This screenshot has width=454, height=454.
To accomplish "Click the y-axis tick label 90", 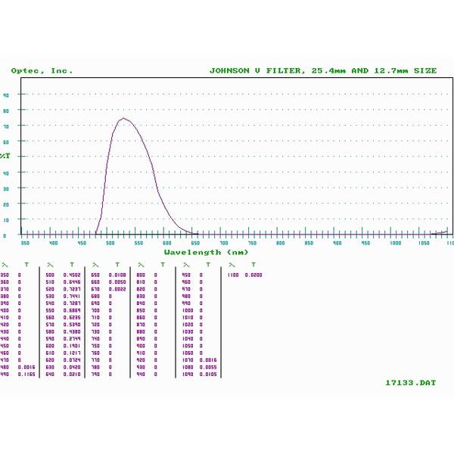I will click(x=6, y=95).
